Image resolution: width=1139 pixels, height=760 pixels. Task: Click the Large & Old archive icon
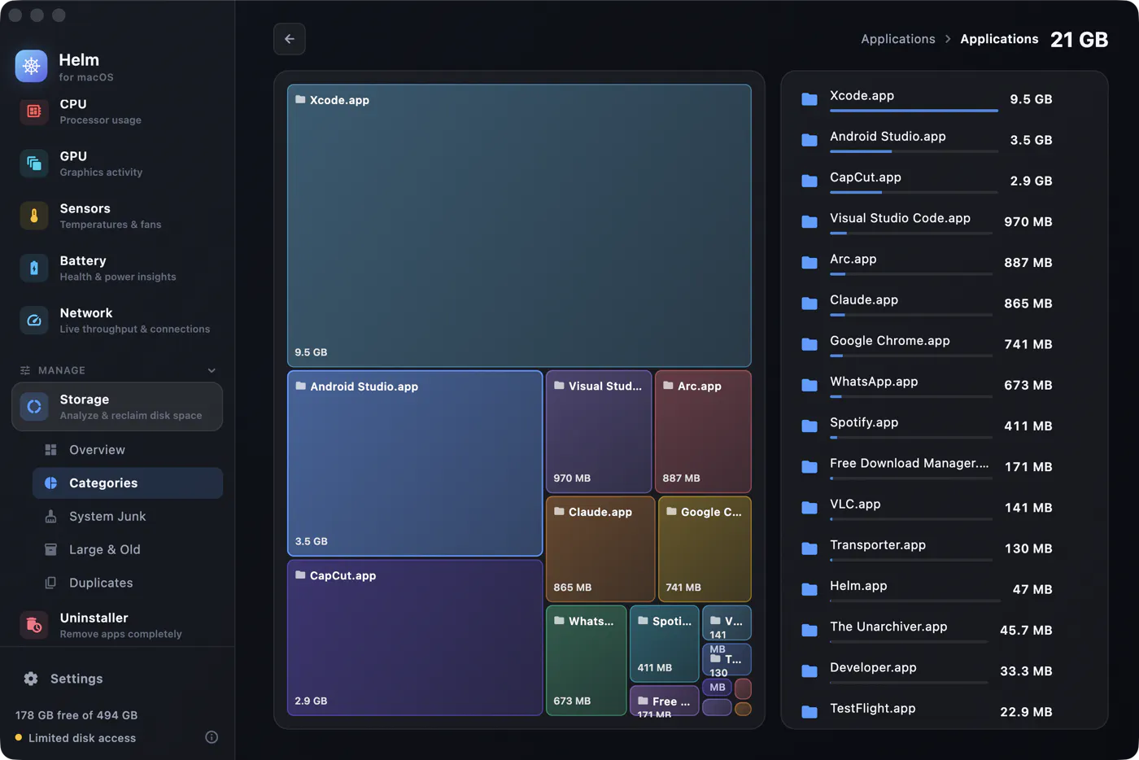coord(50,550)
